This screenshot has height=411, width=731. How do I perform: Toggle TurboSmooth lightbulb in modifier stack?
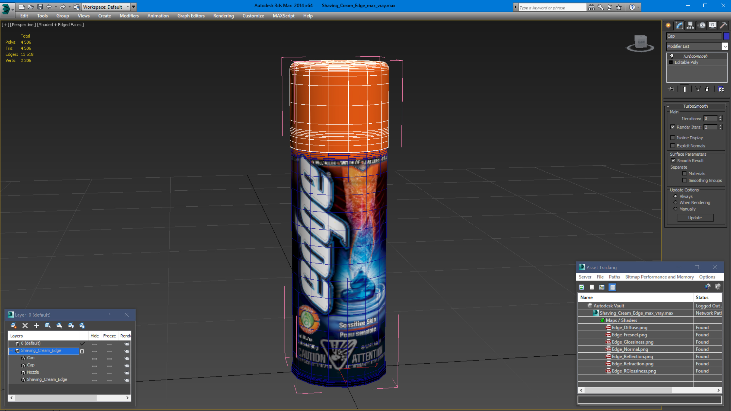(672, 56)
